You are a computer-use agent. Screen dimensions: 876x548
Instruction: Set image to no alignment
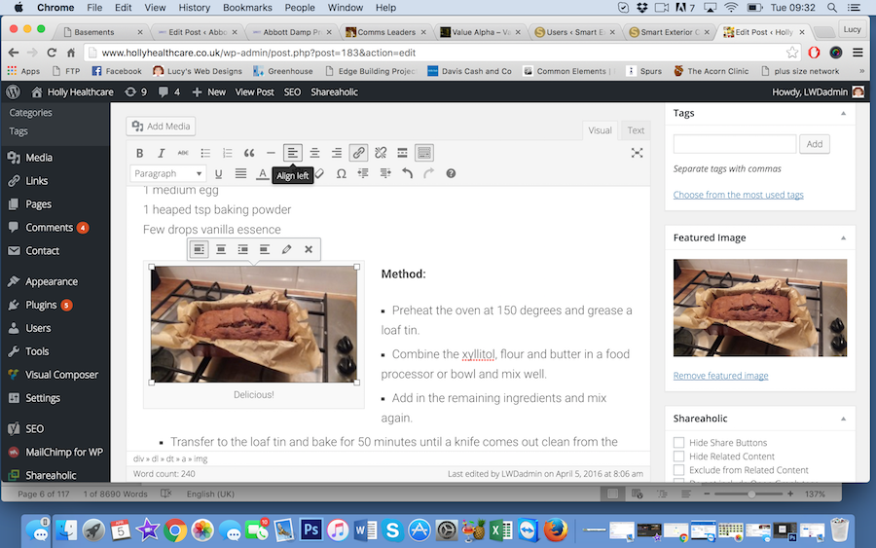coord(264,249)
